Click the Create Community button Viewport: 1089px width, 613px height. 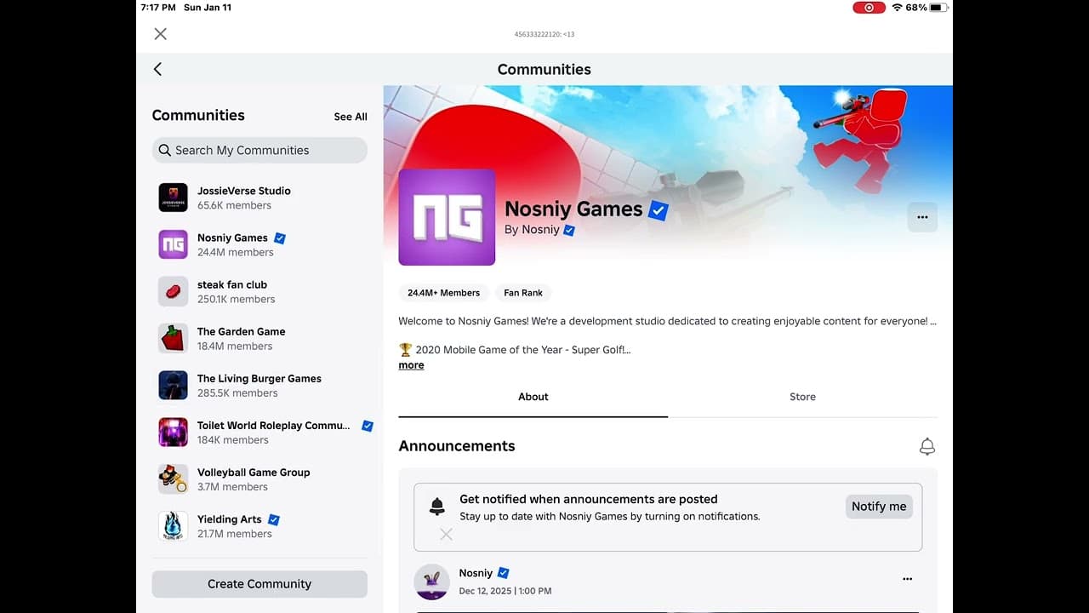[x=259, y=584]
